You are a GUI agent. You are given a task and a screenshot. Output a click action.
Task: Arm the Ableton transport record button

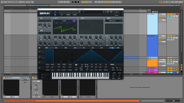(x=78, y=2)
